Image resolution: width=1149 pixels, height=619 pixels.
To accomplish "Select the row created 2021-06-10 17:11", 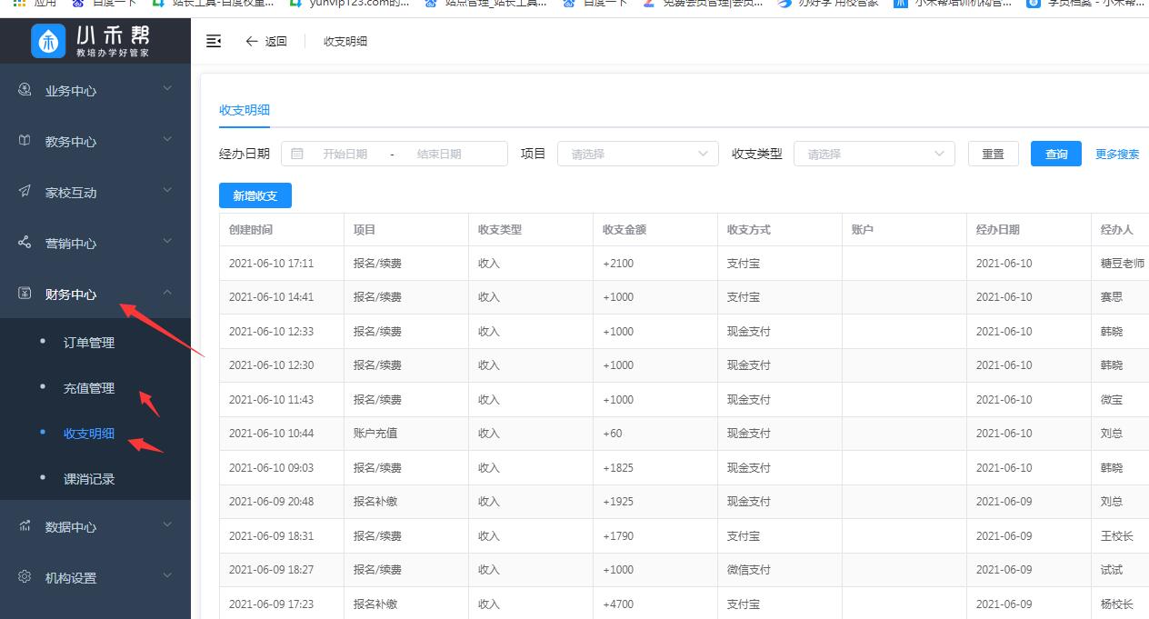I will pos(684,263).
